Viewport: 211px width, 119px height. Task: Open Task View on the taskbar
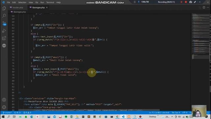[14, 117]
